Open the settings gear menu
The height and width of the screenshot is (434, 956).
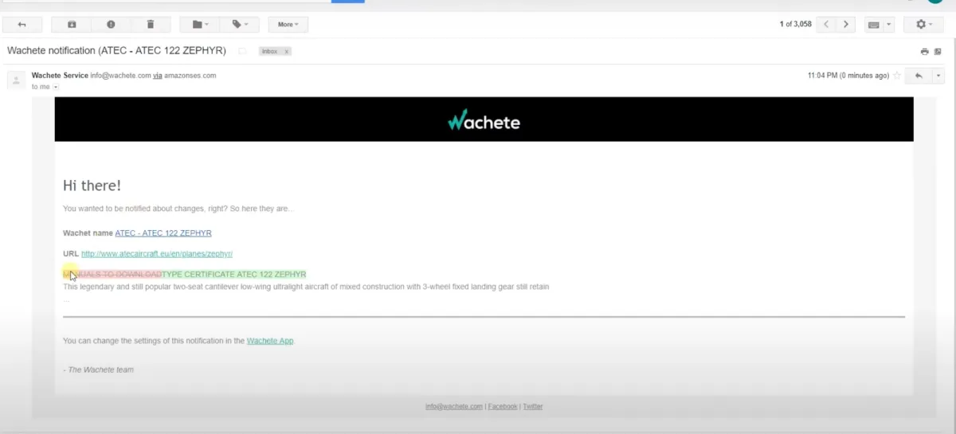coord(923,25)
